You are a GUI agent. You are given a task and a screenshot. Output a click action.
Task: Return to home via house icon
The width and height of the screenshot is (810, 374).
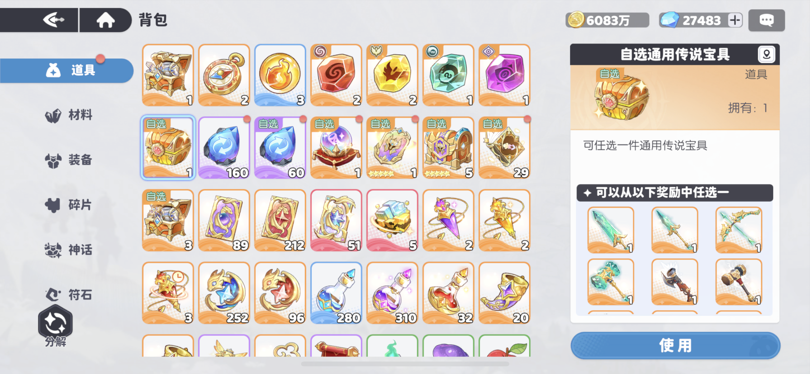pos(106,20)
